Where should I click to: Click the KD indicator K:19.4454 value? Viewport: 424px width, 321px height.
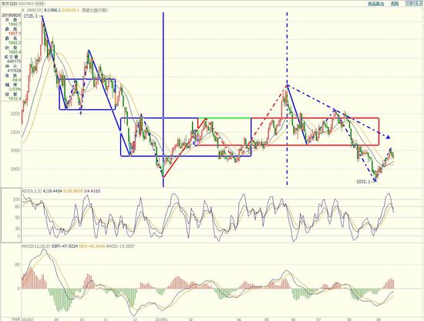pyautogui.click(x=52, y=191)
